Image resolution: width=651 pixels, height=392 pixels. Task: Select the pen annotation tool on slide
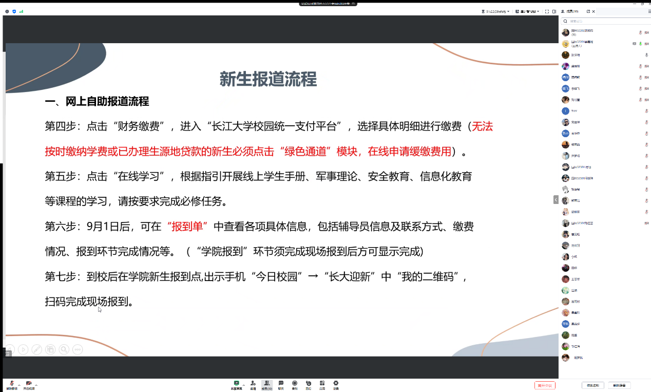(37, 349)
